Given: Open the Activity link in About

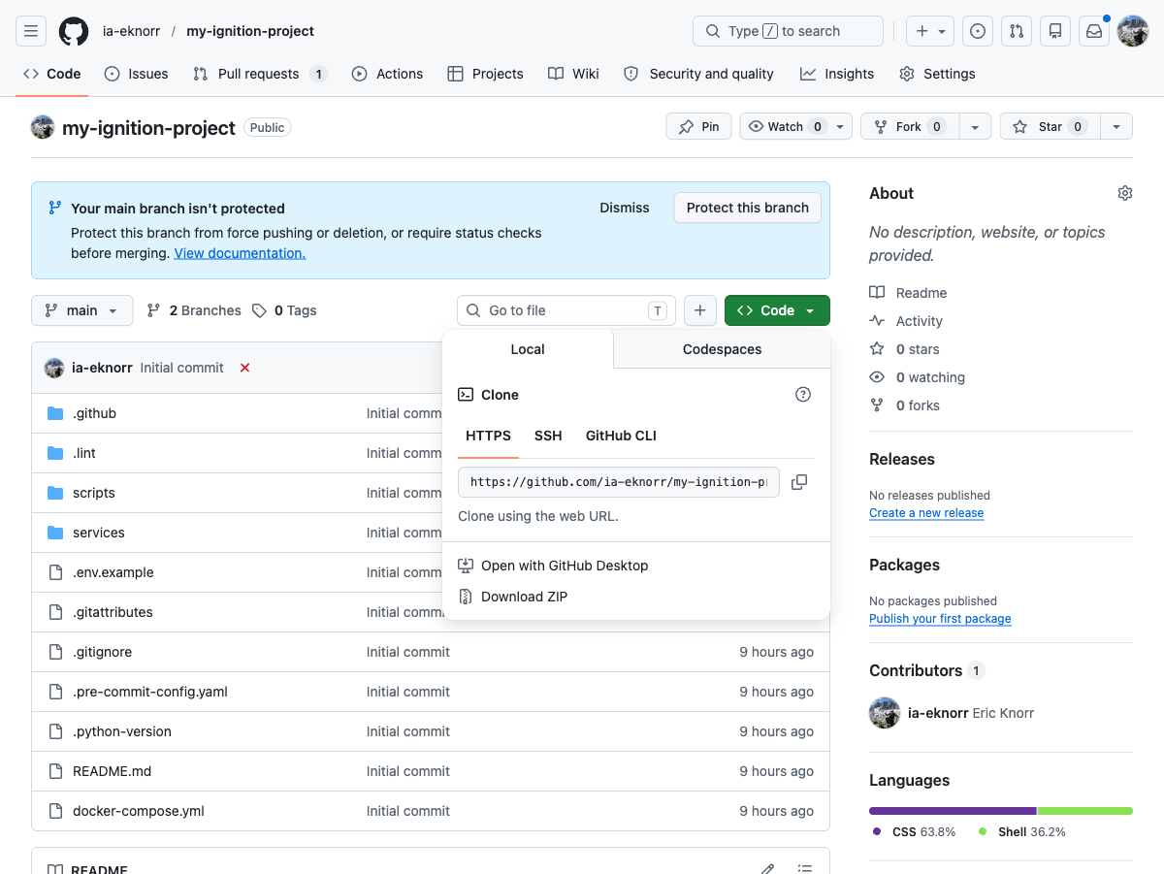Looking at the screenshot, I should [x=906, y=321].
